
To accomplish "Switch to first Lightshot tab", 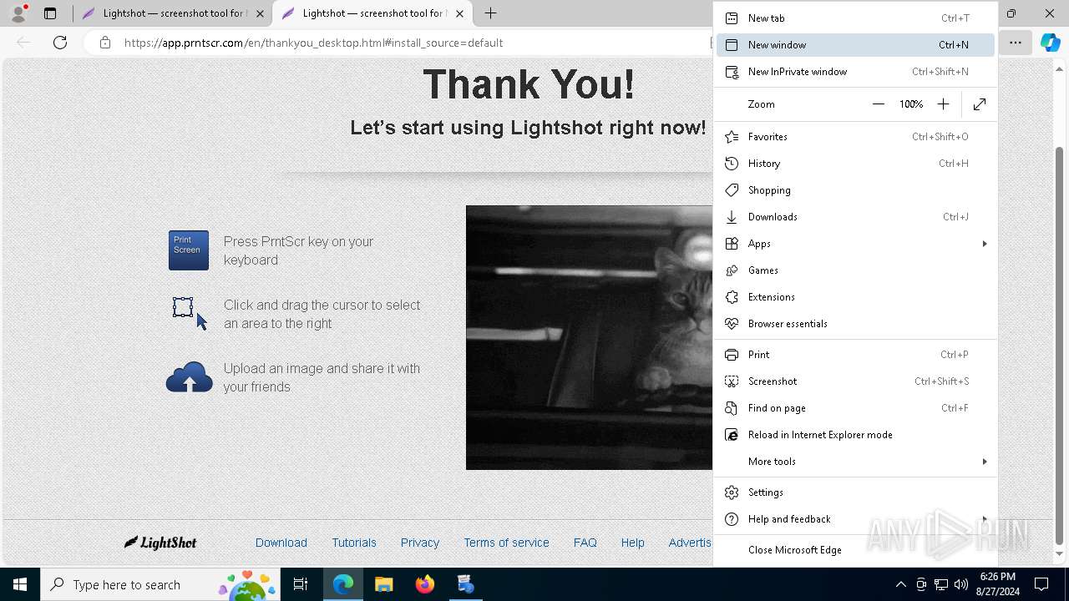I will point(171,13).
